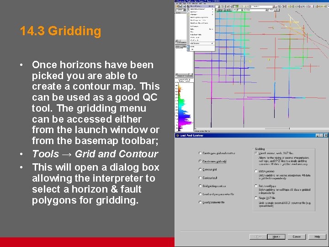Select 'Load and run parameter file' option

point(216,194)
